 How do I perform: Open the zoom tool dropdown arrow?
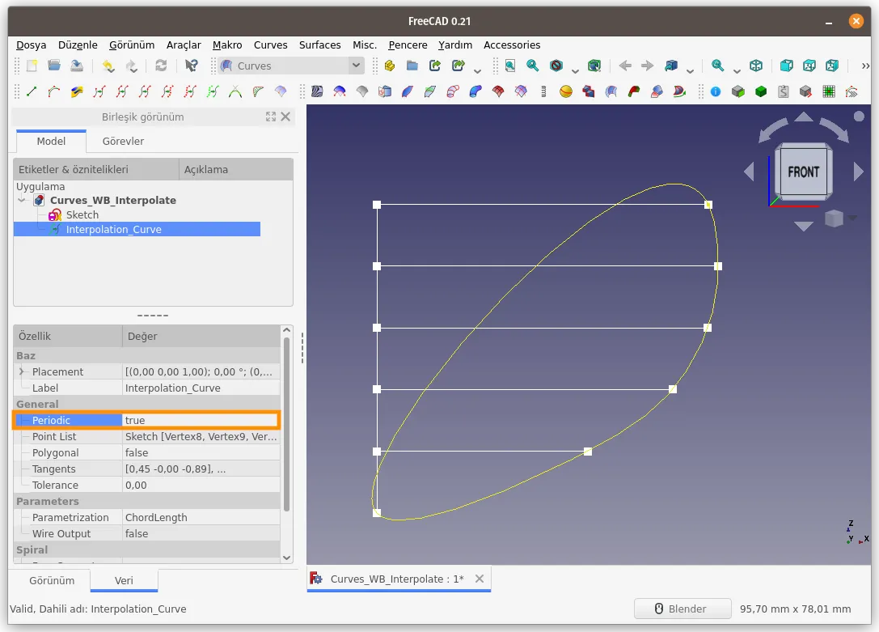click(737, 70)
